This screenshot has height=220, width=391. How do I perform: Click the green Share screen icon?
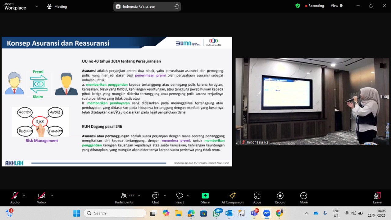(x=205, y=196)
